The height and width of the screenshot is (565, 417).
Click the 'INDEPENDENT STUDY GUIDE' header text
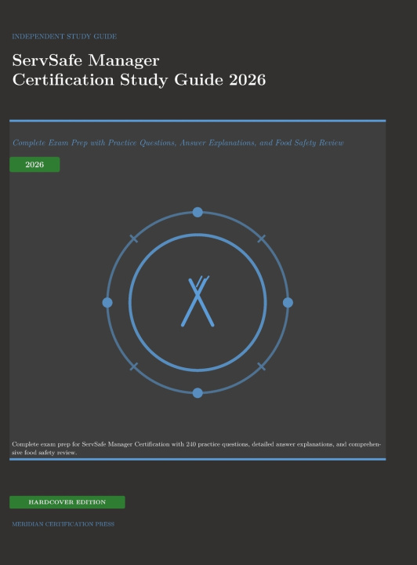[64, 36]
